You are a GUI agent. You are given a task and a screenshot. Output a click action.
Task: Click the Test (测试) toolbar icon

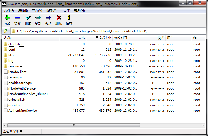28,18
